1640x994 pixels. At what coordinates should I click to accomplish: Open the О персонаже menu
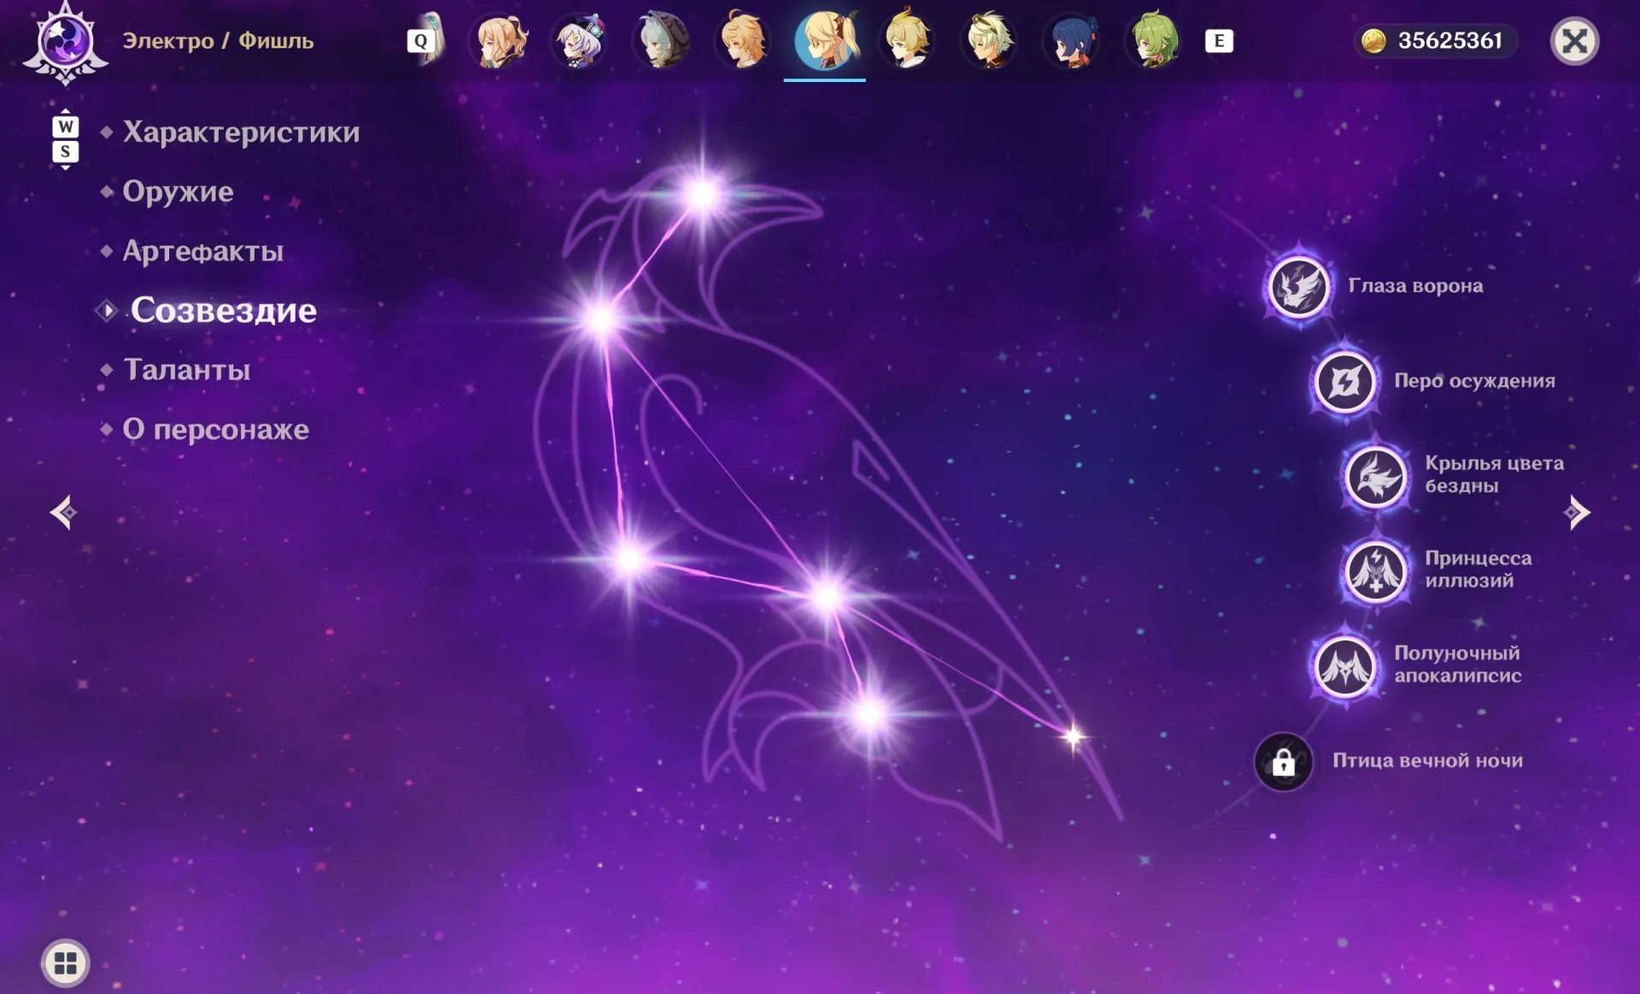pos(215,429)
